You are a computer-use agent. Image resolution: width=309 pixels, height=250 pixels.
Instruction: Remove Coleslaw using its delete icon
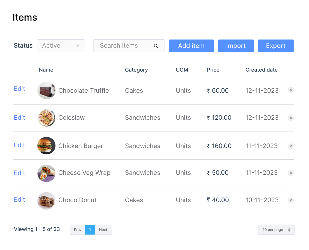pos(291,118)
